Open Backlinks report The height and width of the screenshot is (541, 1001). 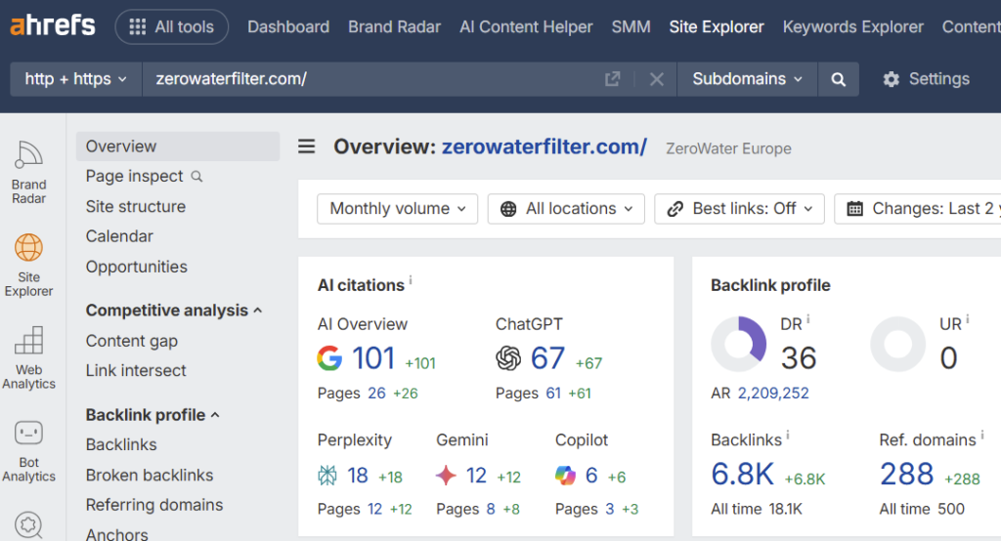coord(121,444)
